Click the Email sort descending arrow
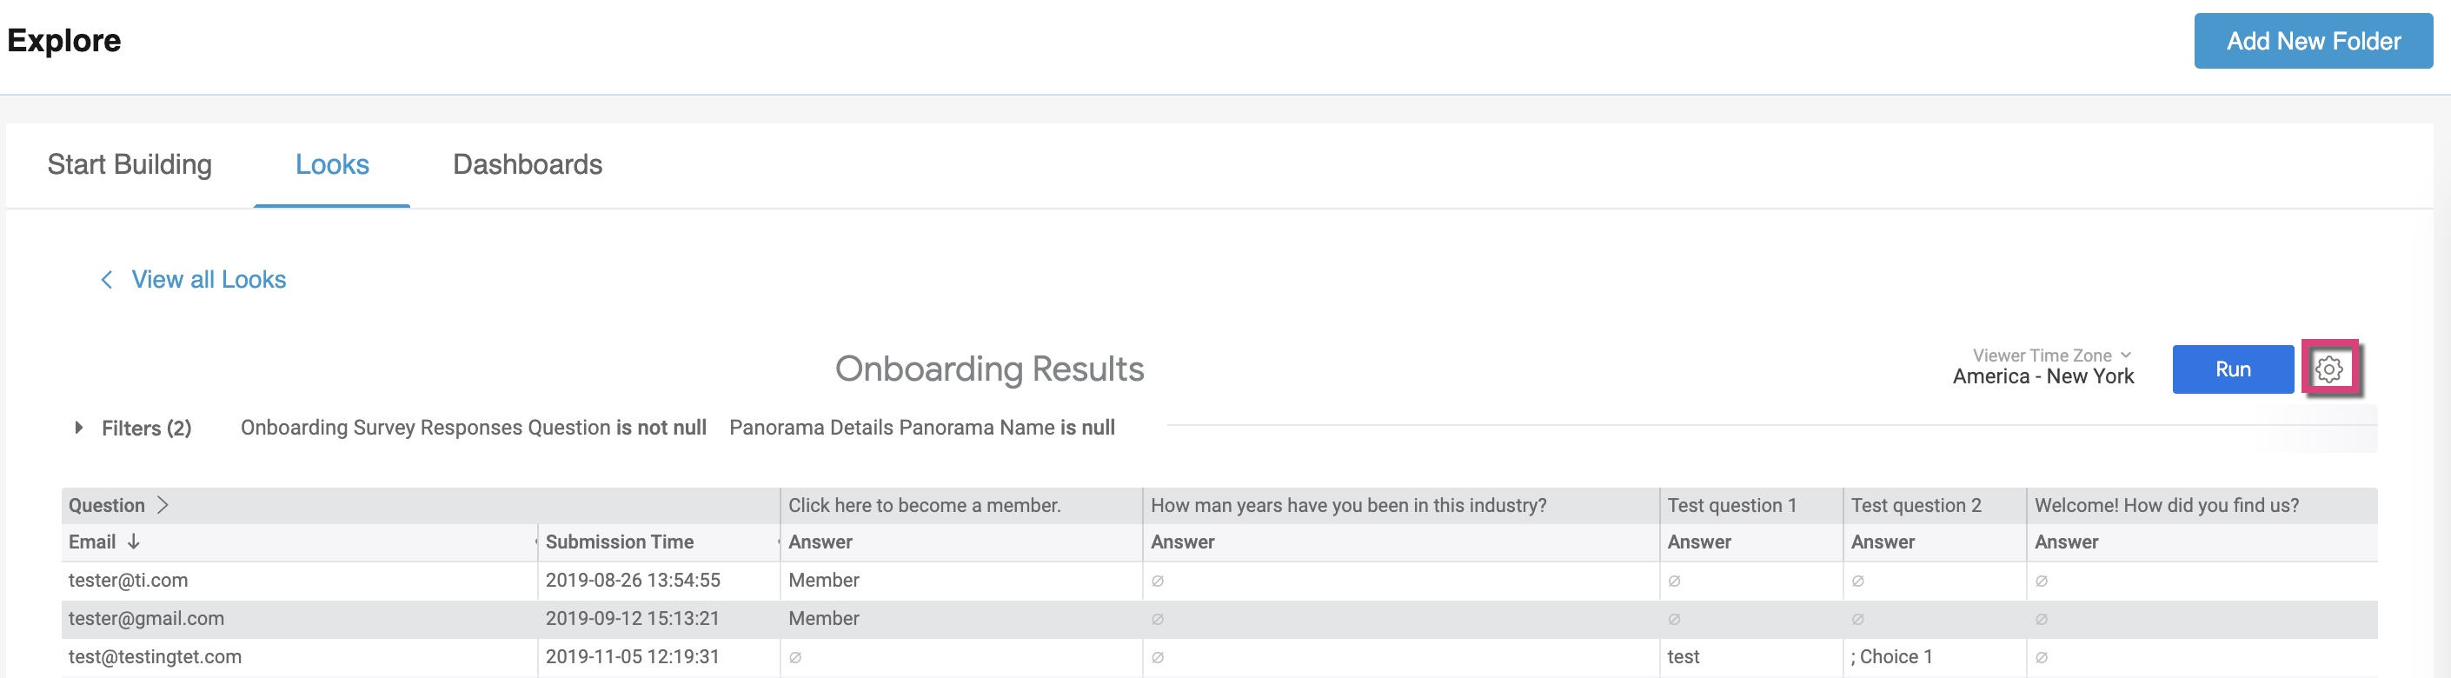The image size is (2451, 678). pos(133,541)
